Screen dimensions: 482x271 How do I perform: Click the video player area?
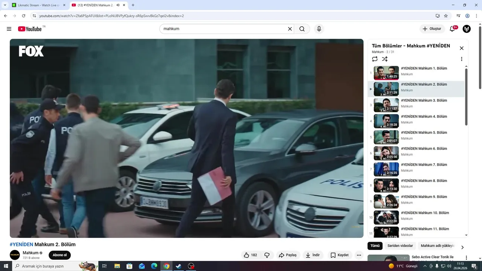click(x=186, y=138)
